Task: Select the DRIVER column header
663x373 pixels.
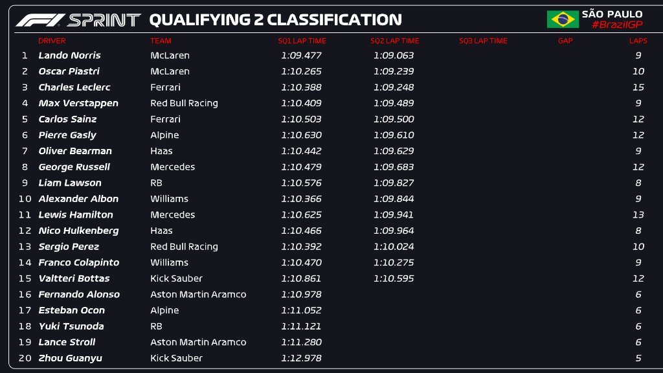Action: (x=52, y=41)
